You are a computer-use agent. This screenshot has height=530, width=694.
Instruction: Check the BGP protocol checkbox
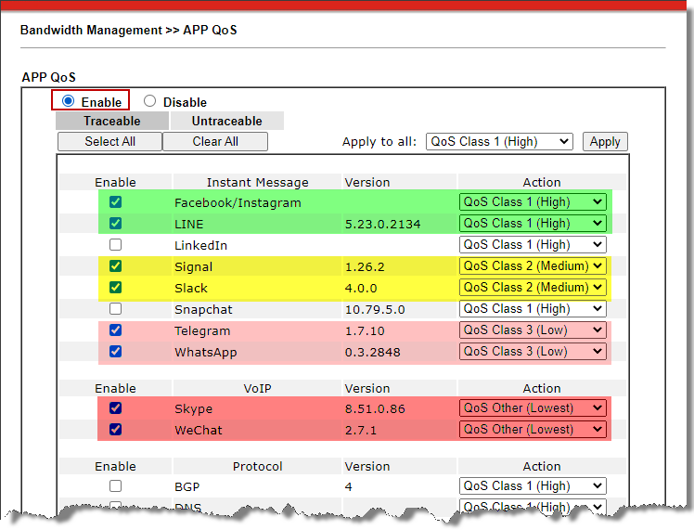click(x=116, y=485)
